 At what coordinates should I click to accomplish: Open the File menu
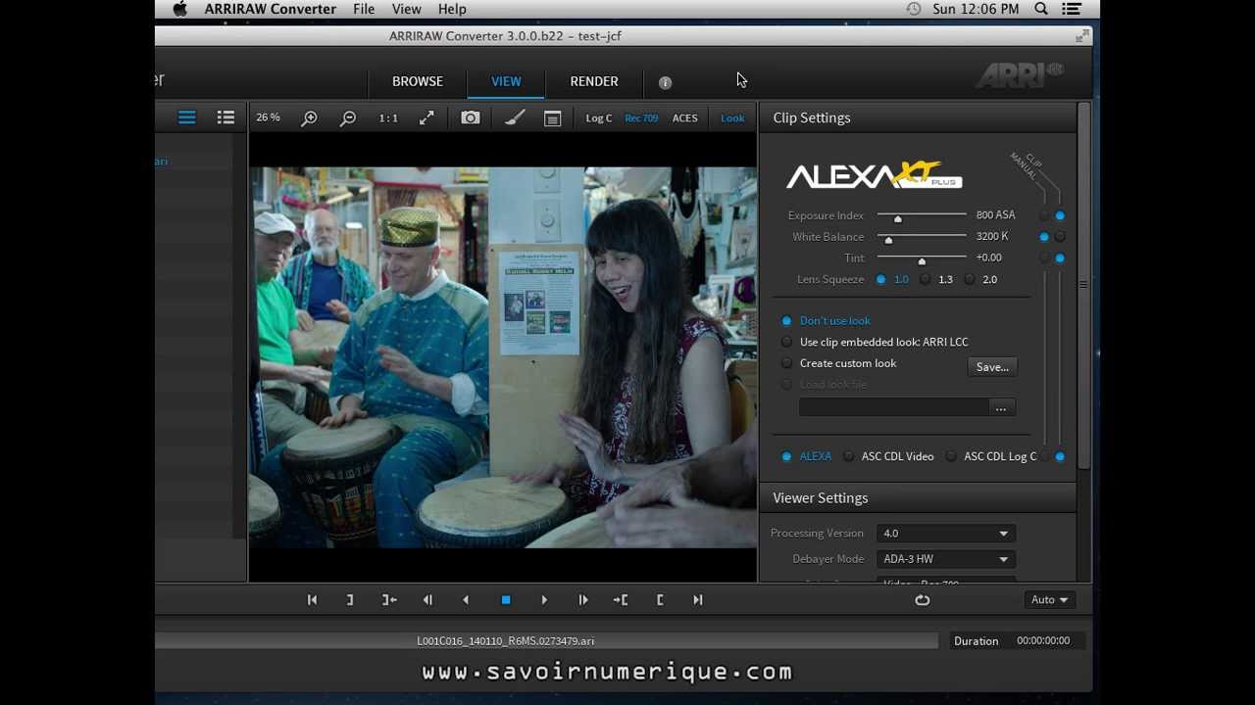tap(364, 9)
